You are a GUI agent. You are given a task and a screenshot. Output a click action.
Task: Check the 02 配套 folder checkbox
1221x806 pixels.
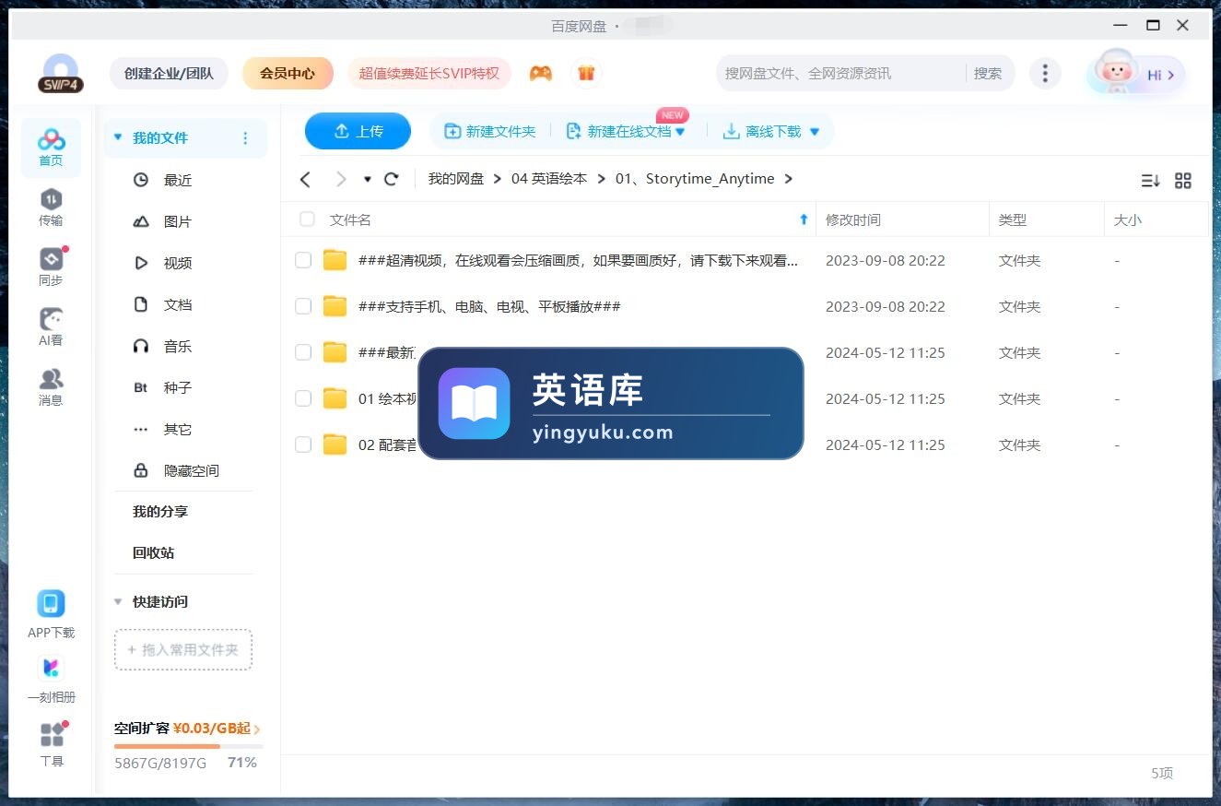click(303, 444)
